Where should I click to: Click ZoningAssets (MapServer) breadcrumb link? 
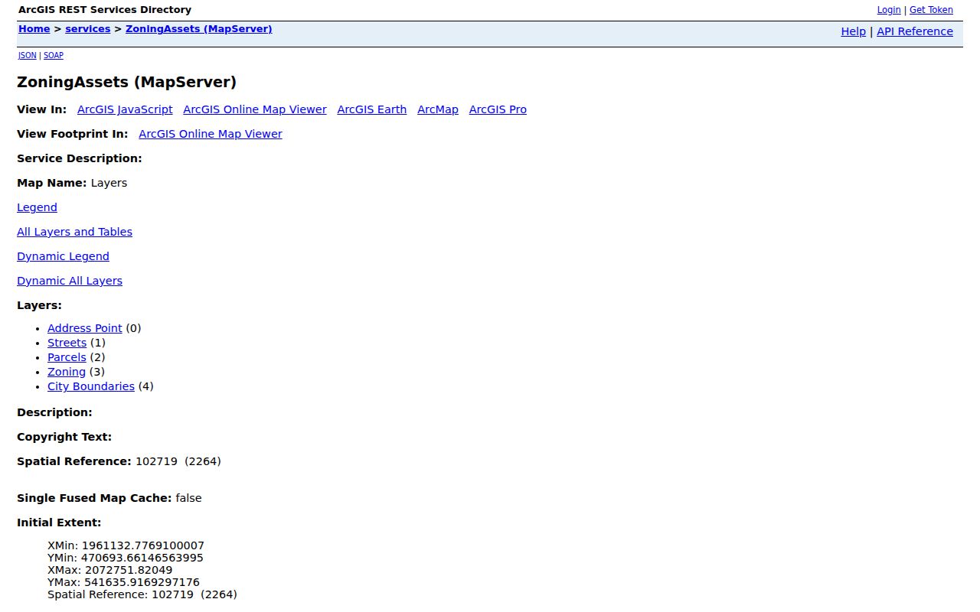tap(199, 29)
